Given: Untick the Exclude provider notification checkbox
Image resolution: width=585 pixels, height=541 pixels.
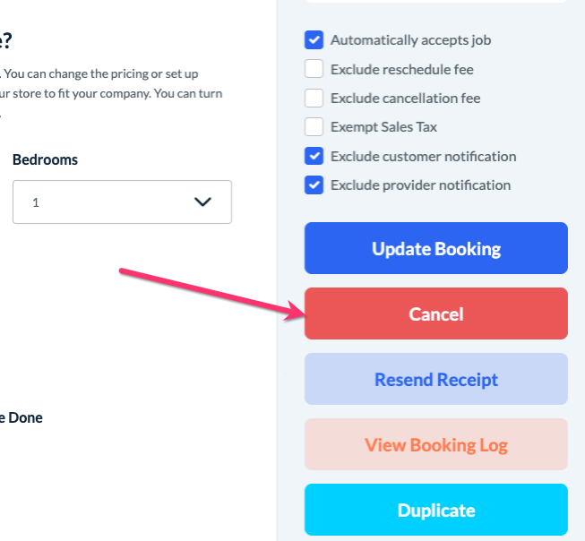Looking at the screenshot, I should pos(314,185).
